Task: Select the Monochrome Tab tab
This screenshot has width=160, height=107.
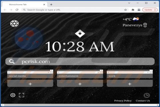Action: tap(25, 5)
